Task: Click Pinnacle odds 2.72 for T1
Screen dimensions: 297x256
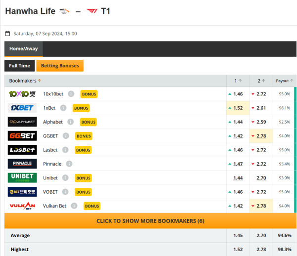Action: pos(261,164)
